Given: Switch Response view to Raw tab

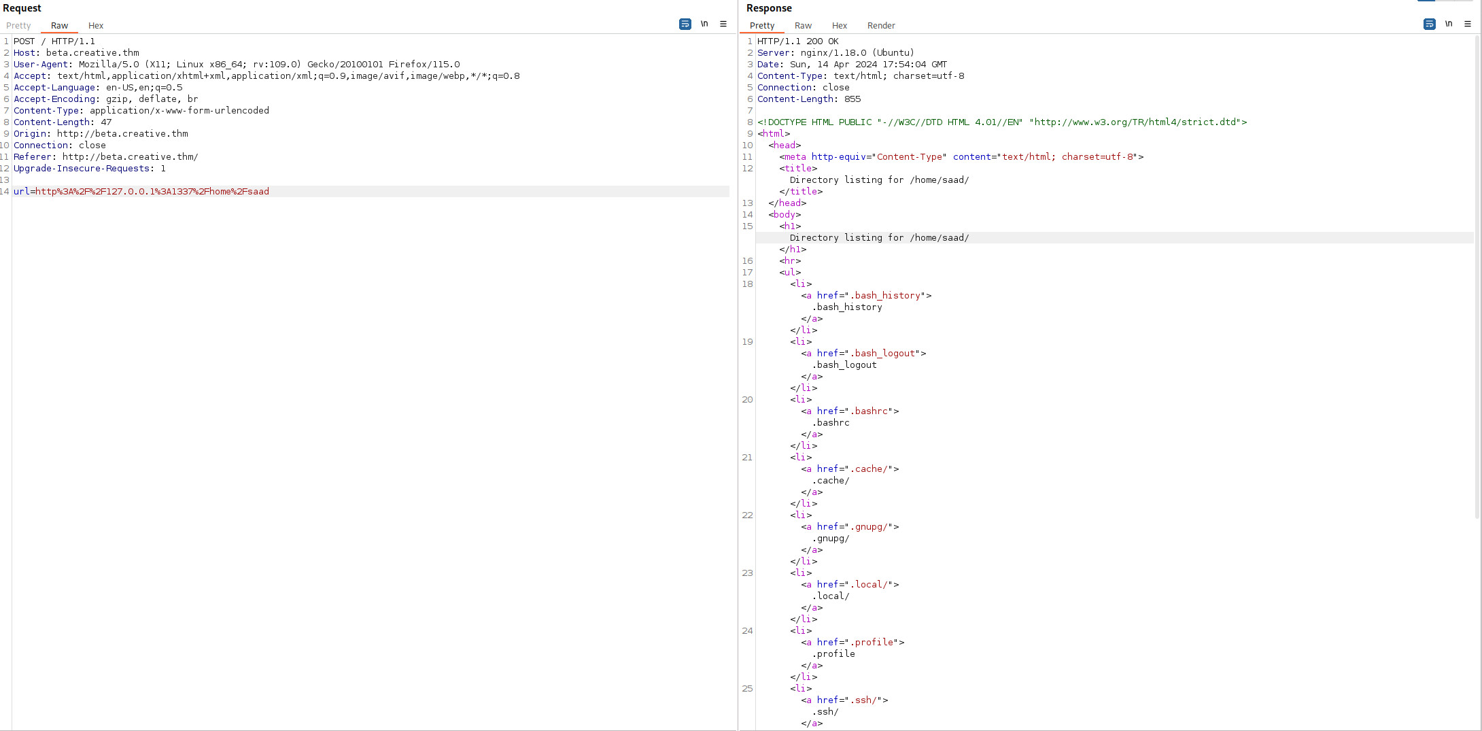Looking at the screenshot, I should (803, 26).
